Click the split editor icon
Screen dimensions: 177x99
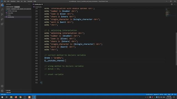172,4
